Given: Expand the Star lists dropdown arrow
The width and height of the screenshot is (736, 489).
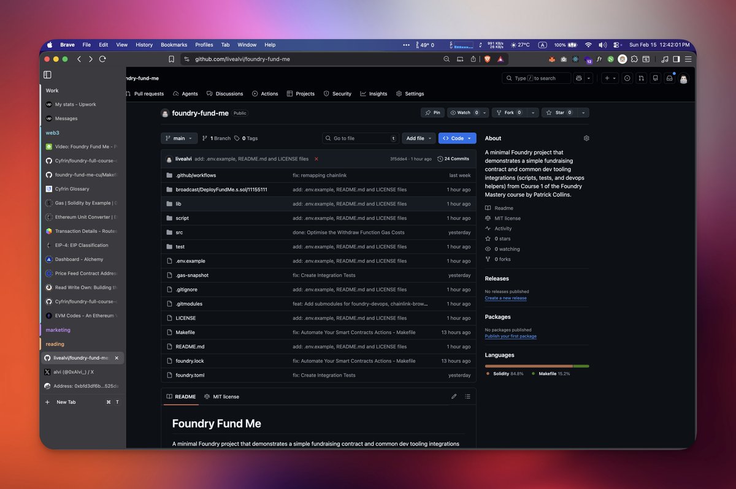Looking at the screenshot, I should [583, 113].
